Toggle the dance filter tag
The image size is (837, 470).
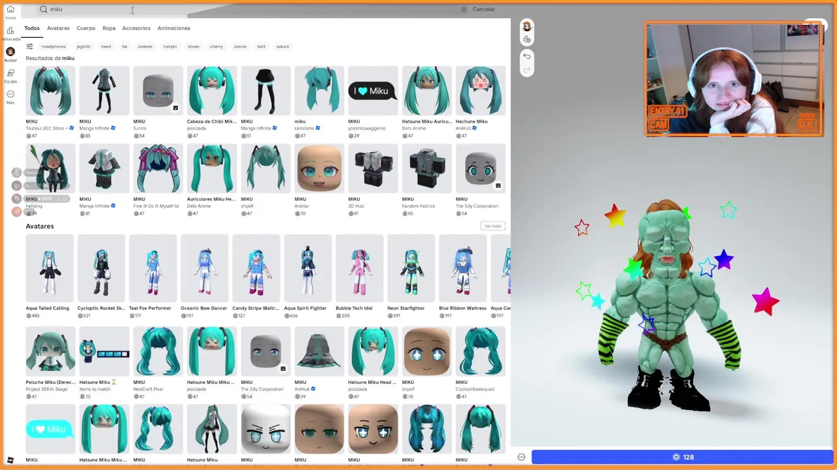coord(240,46)
